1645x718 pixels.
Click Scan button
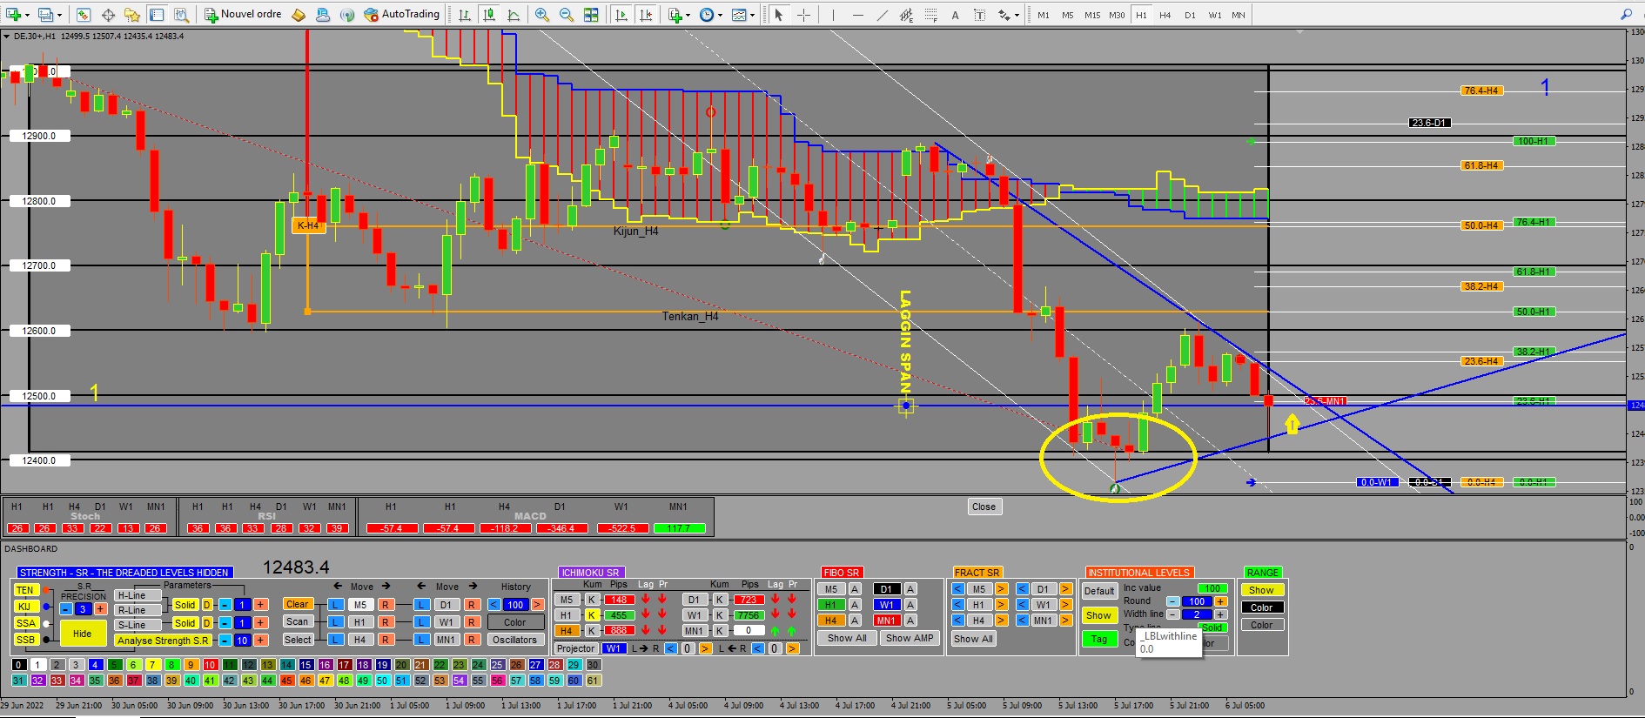(x=298, y=621)
